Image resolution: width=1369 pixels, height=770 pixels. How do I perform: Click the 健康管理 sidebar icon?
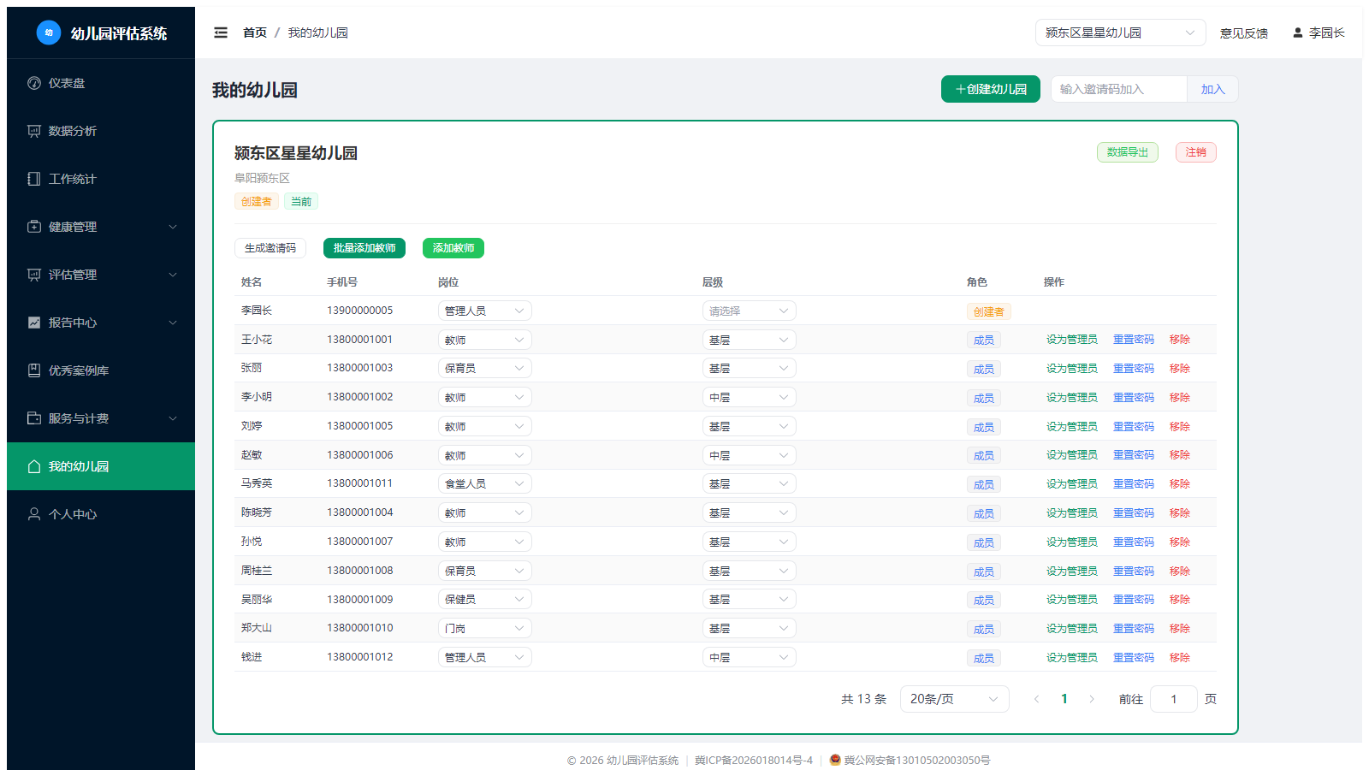point(34,227)
